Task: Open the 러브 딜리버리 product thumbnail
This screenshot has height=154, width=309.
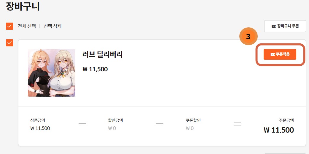Action: [52, 73]
